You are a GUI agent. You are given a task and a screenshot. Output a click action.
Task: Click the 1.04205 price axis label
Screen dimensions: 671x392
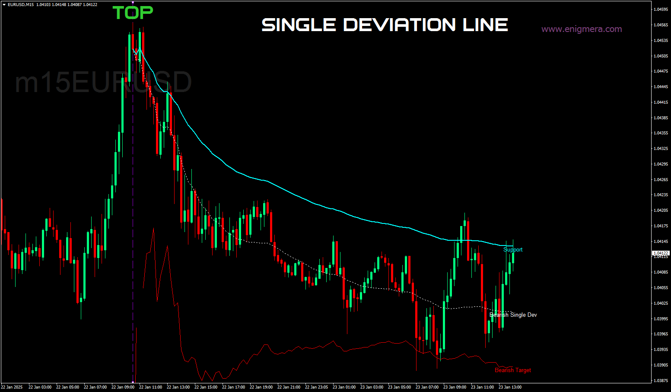[661, 210]
